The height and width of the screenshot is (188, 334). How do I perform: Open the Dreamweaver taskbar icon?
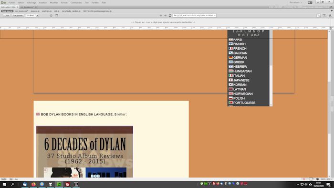point(59,184)
